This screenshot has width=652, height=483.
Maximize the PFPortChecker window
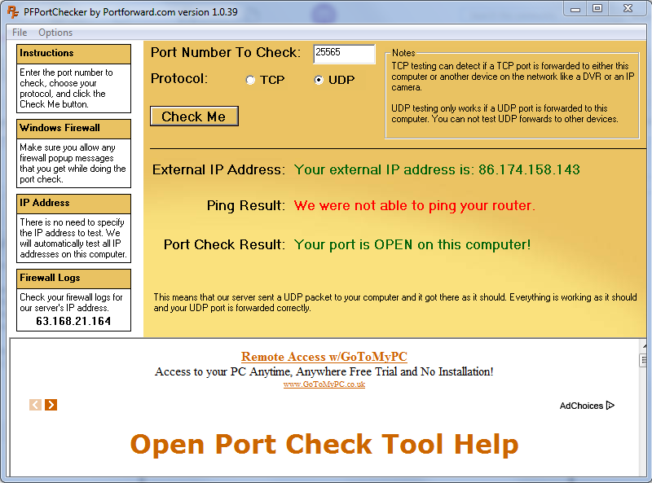pos(597,8)
